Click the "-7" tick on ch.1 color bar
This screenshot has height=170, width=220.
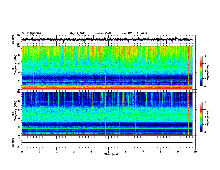click(x=205, y=86)
